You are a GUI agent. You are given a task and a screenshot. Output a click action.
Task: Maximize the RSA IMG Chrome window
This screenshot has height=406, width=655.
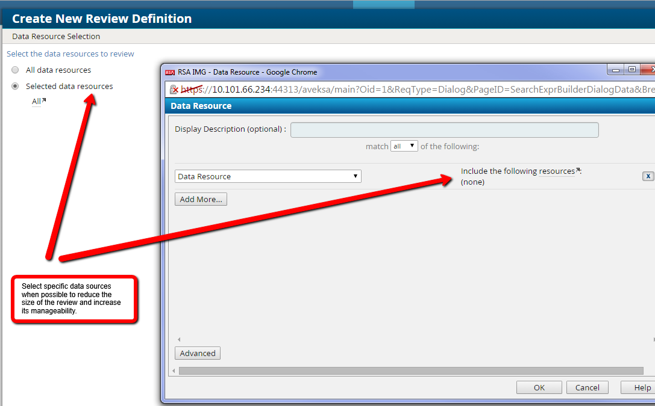tap(631, 70)
